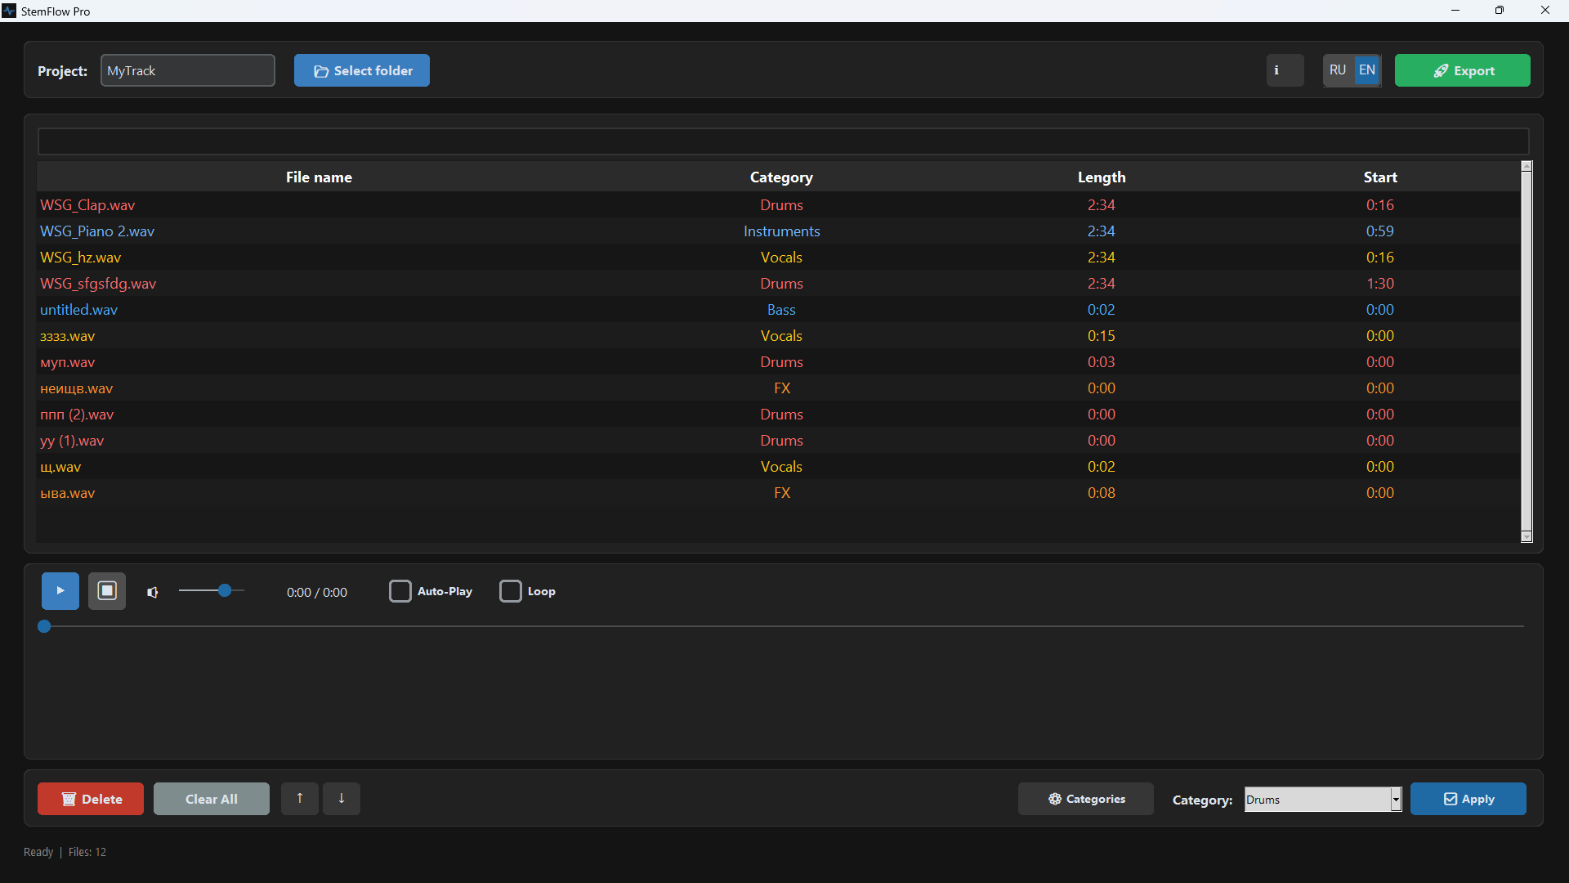1569x883 pixels.
Task: Click the Select folder button
Action: click(x=362, y=70)
